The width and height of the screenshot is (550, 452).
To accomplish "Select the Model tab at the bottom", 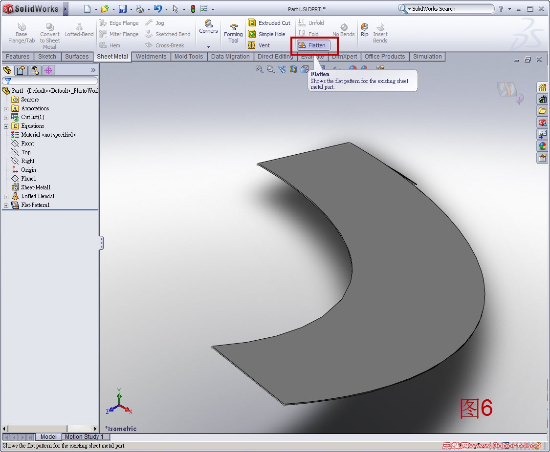I will [48, 437].
